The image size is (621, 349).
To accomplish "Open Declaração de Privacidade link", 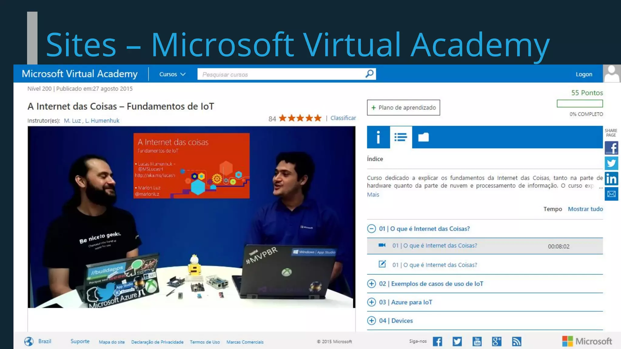I will point(157,342).
